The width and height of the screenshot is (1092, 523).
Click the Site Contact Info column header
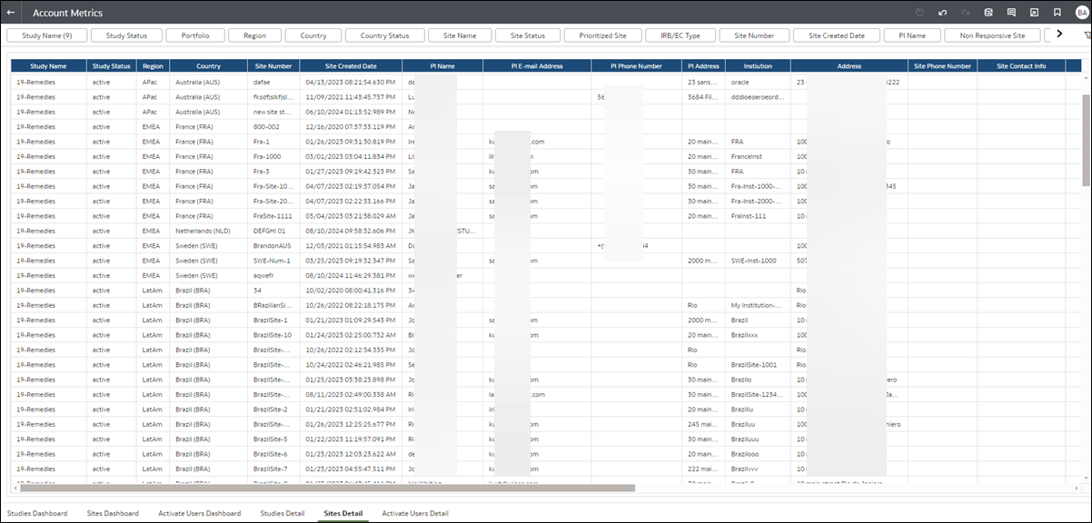pos(1021,66)
